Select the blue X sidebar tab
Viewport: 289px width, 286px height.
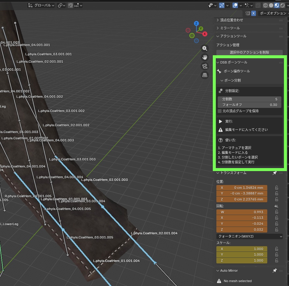pyautogui.click(x=254, y=13)
